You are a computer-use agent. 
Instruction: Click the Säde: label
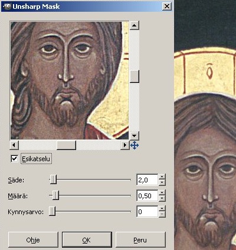pos(16,180)
